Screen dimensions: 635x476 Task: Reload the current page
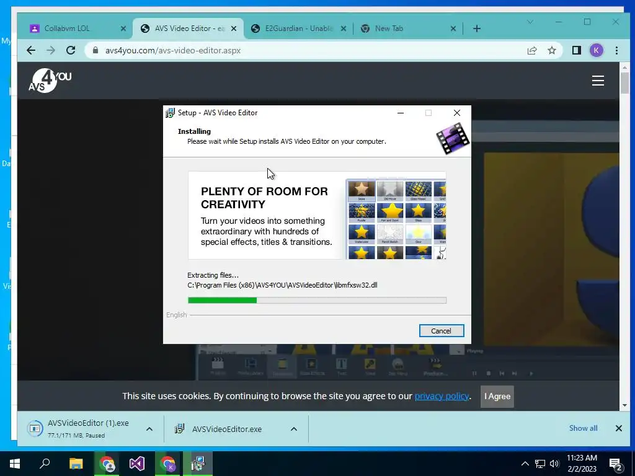[71, 50]
